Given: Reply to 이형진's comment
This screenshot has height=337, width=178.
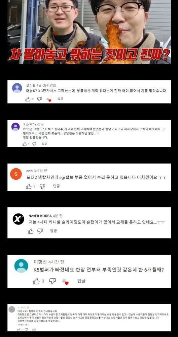Looking at the screenshot, I should [x=81, y=281].
